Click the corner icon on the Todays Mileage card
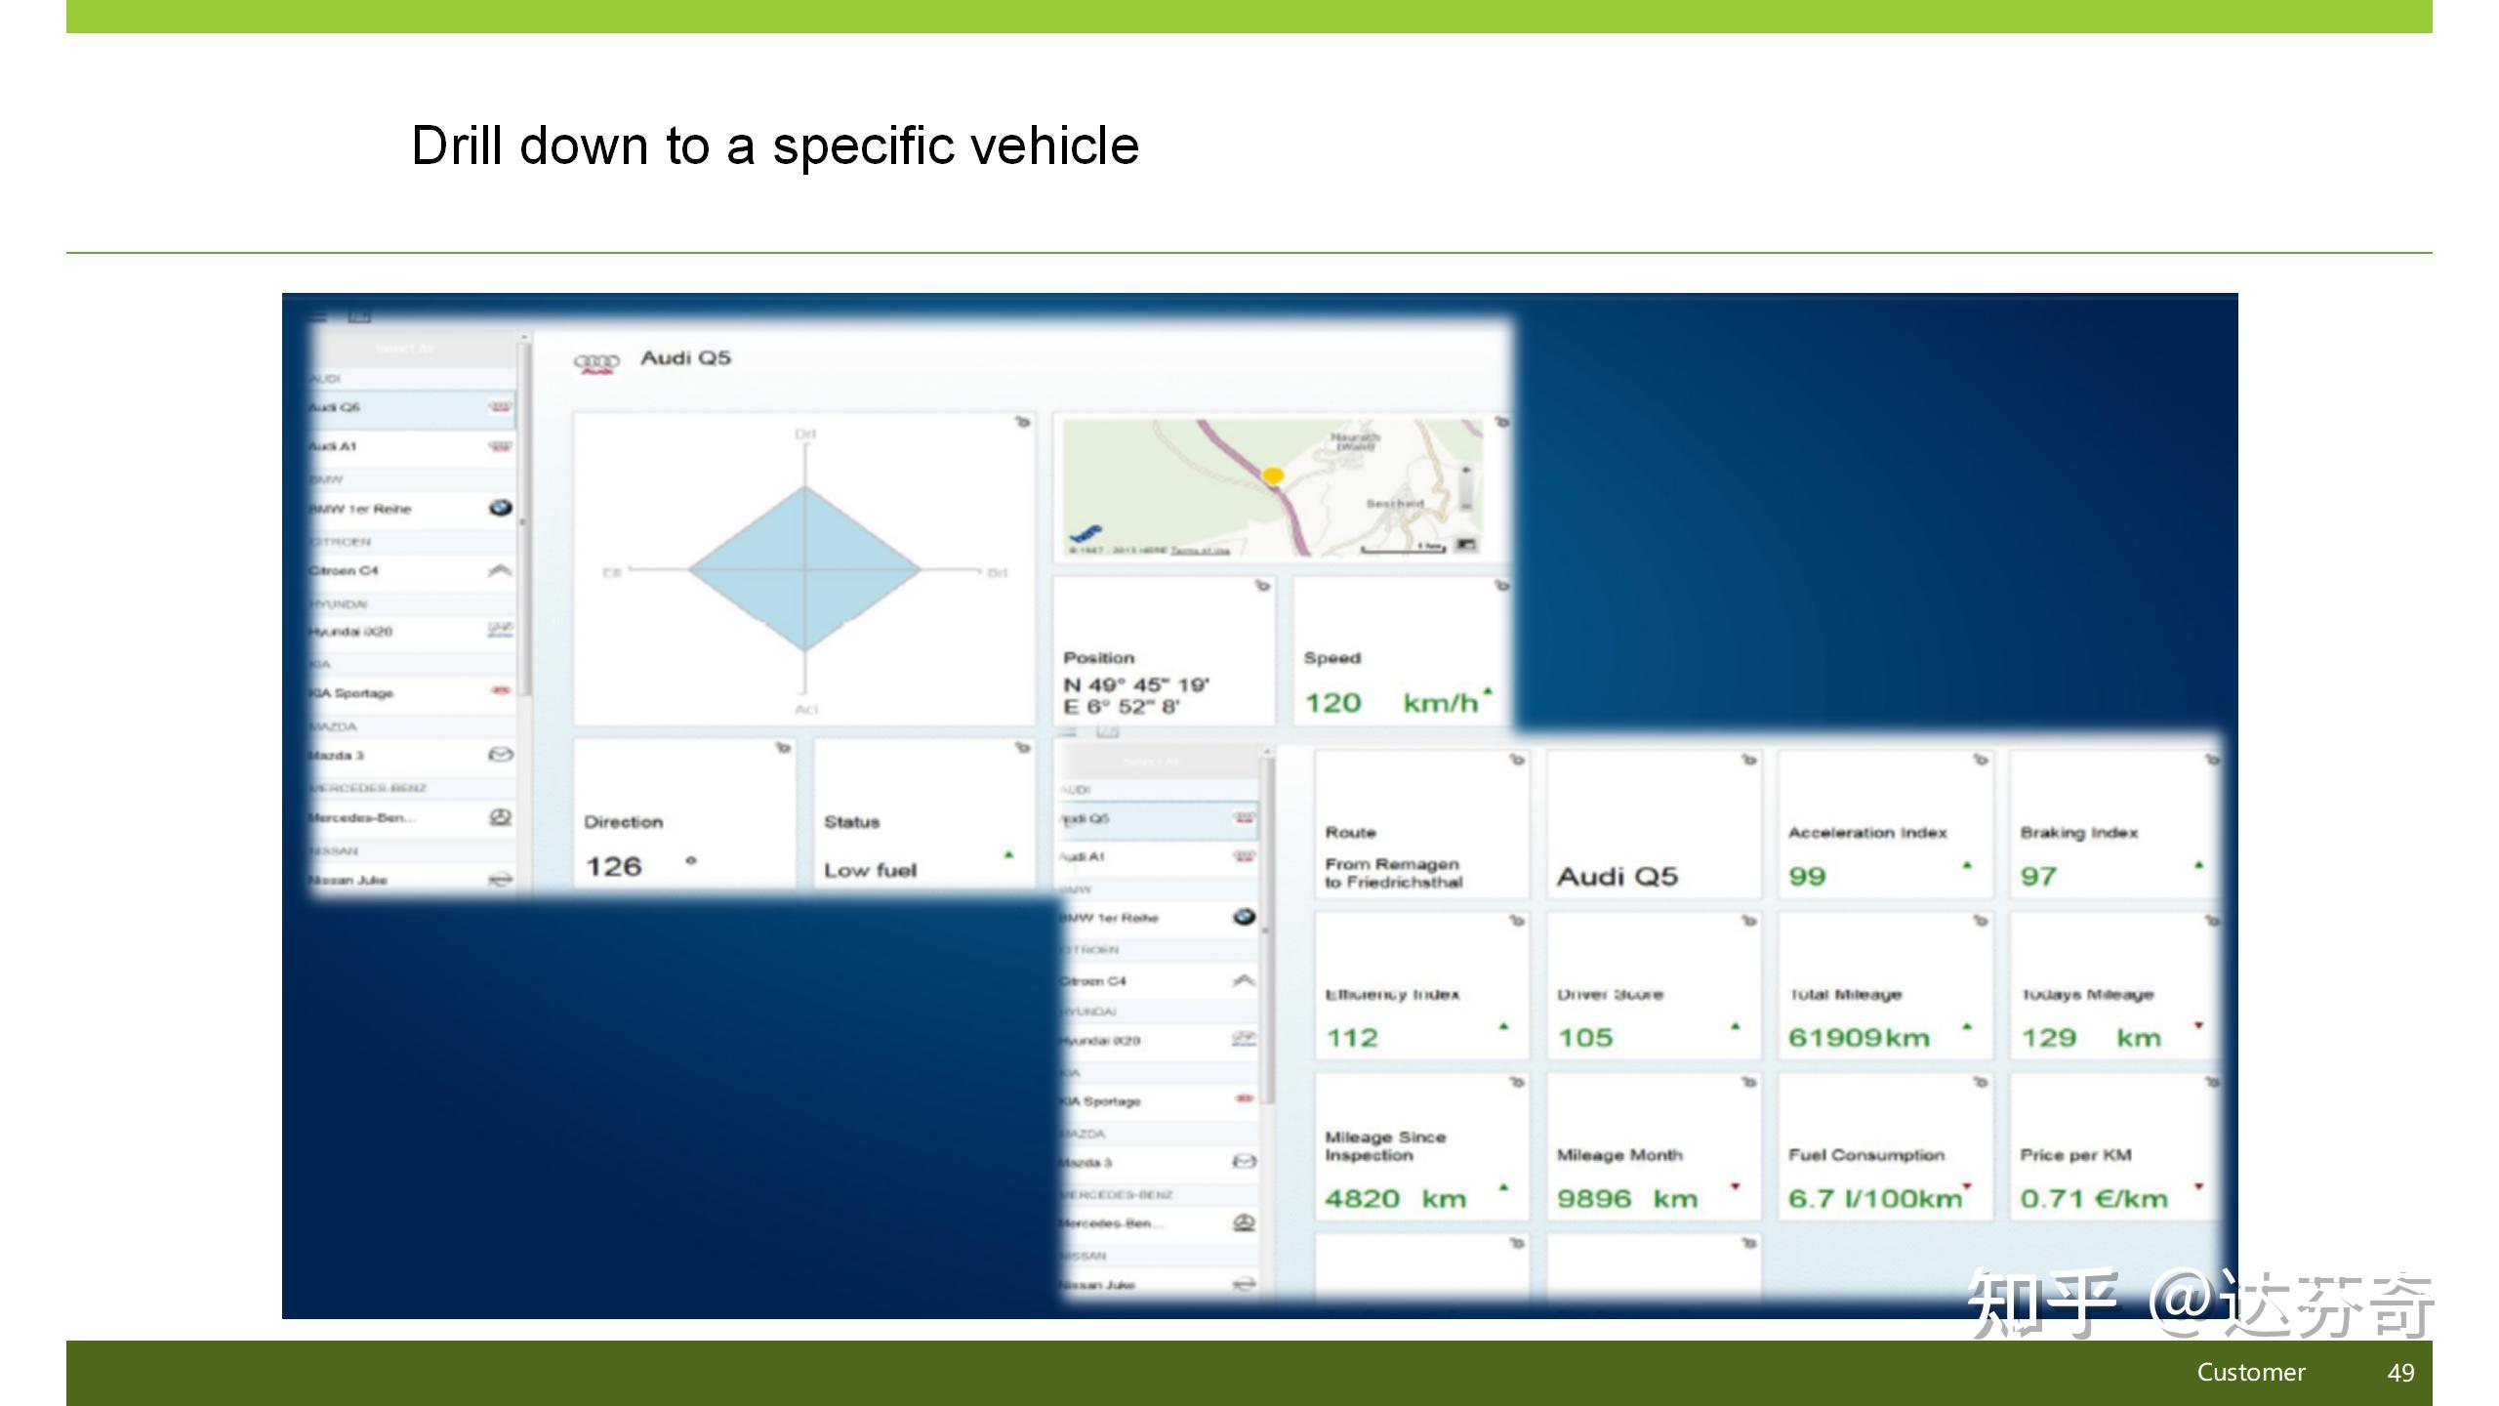Screen dimensions: 2499x1406 (2212, 921)
